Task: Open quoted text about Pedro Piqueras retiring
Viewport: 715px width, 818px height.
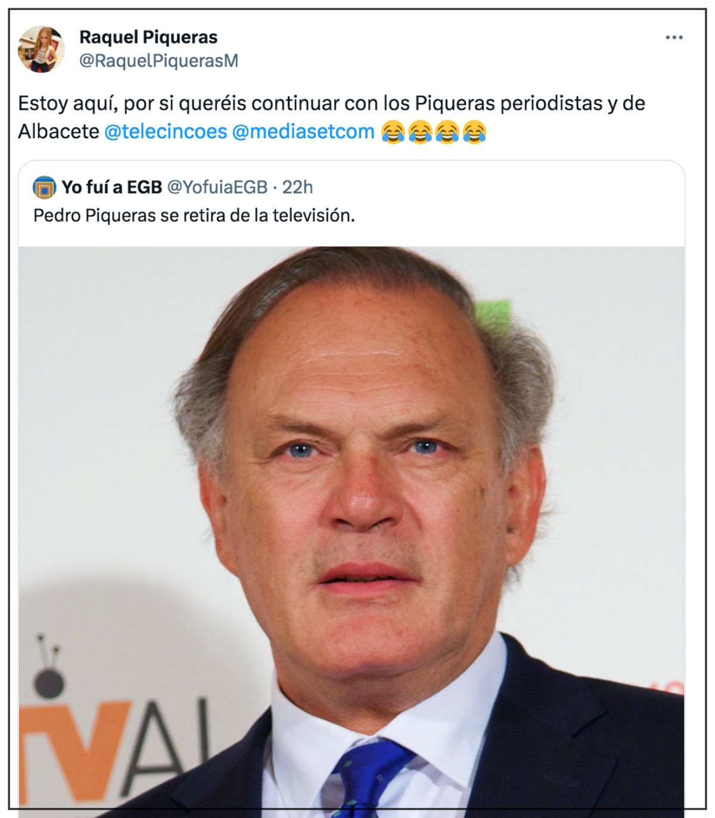Action: (194, 215)
